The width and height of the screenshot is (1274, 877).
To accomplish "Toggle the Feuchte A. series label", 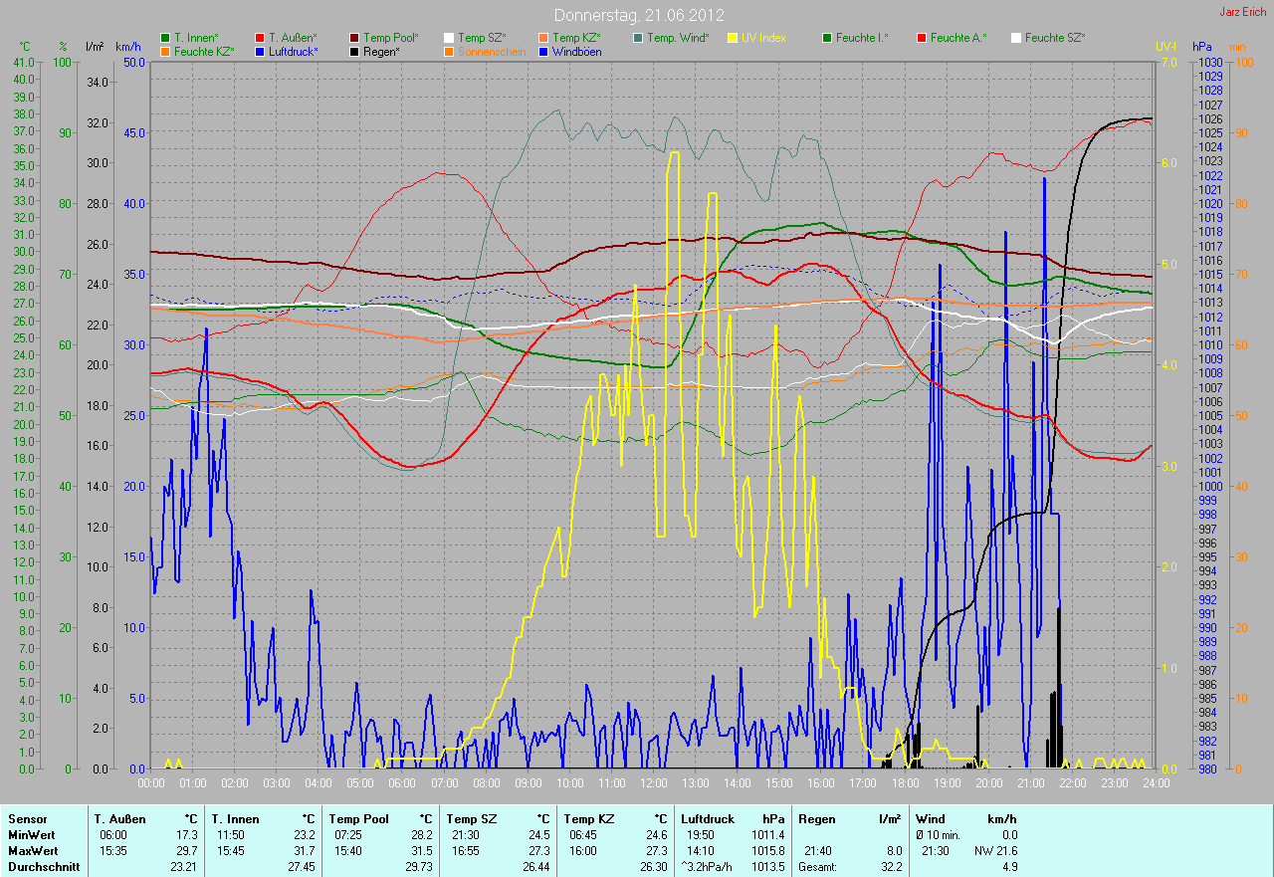I will click(957, 38).
